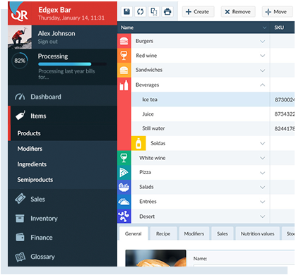Screen dimensions: 296x275
Task: Click the Beverages bottles icon
Action: (x=124, y=85)
